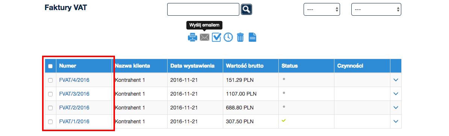Expand the actions chevron for the FVAT/1/2016 row
The height and width of the screenshot is (136, 449).
396,121
